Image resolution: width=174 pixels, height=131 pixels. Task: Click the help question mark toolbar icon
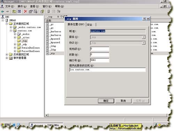tap(42, 11)
